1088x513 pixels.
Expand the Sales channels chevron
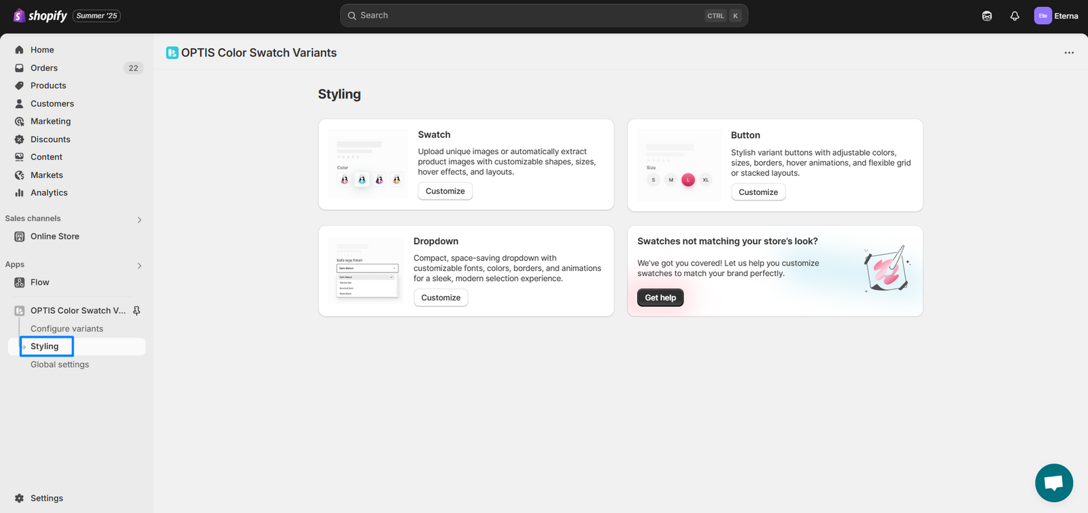[x=139, y=219]
